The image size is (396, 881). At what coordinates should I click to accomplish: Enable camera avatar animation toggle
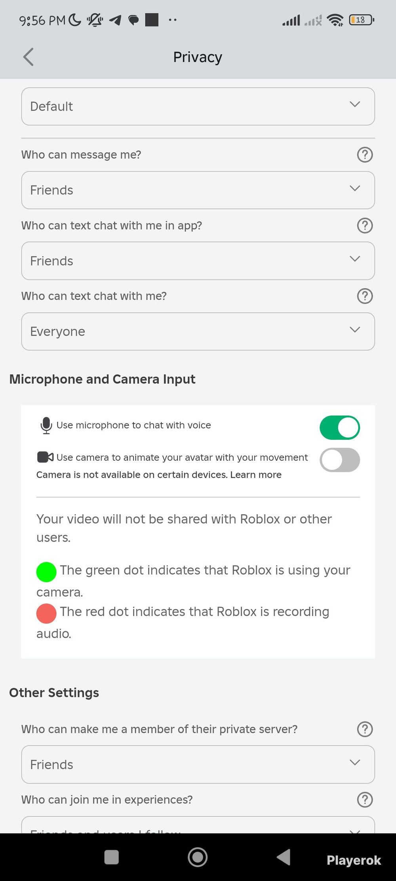click(x=340, y=460)
